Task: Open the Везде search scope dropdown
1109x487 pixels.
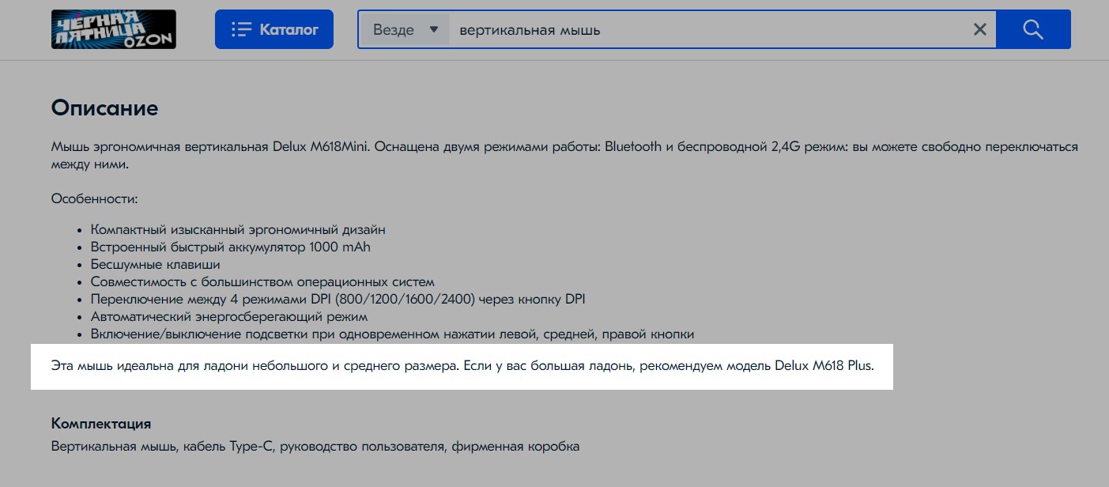Action: click(403, 29)
